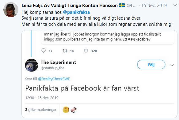This screenshot has width=179, height=120.
Task: Click the 15 dec. 2019 date at top
Action: tap(154, 6)
